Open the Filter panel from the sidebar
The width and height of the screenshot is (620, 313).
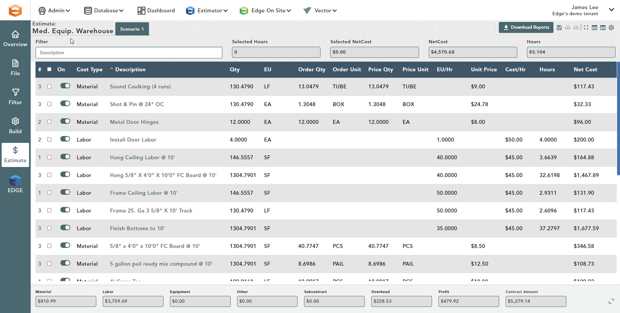point(15,96)
